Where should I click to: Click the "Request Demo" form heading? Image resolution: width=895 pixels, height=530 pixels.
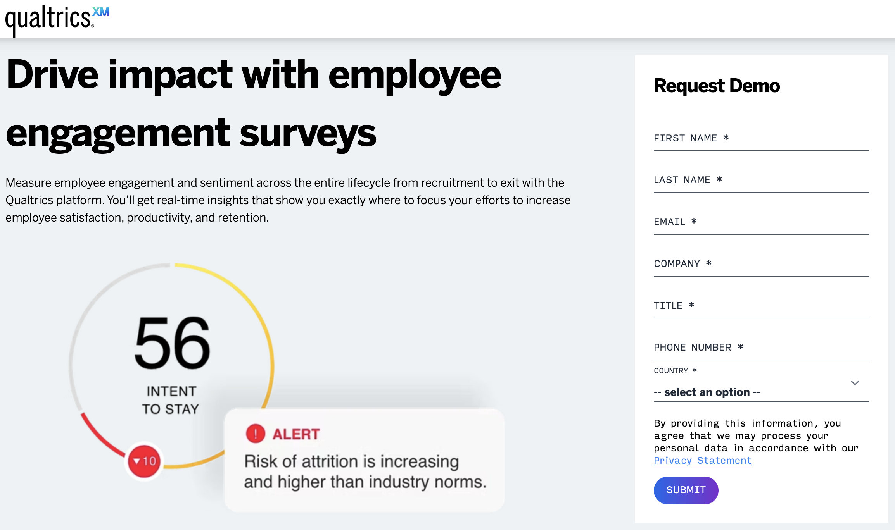click(717, 86)
